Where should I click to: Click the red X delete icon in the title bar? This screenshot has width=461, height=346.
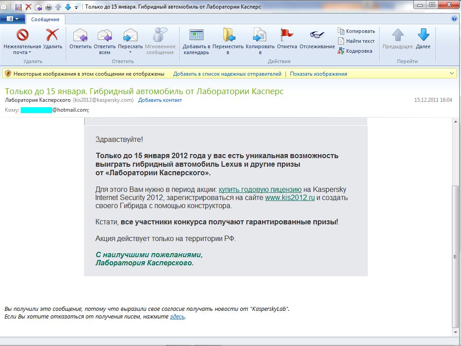click(x=28, y=7)
